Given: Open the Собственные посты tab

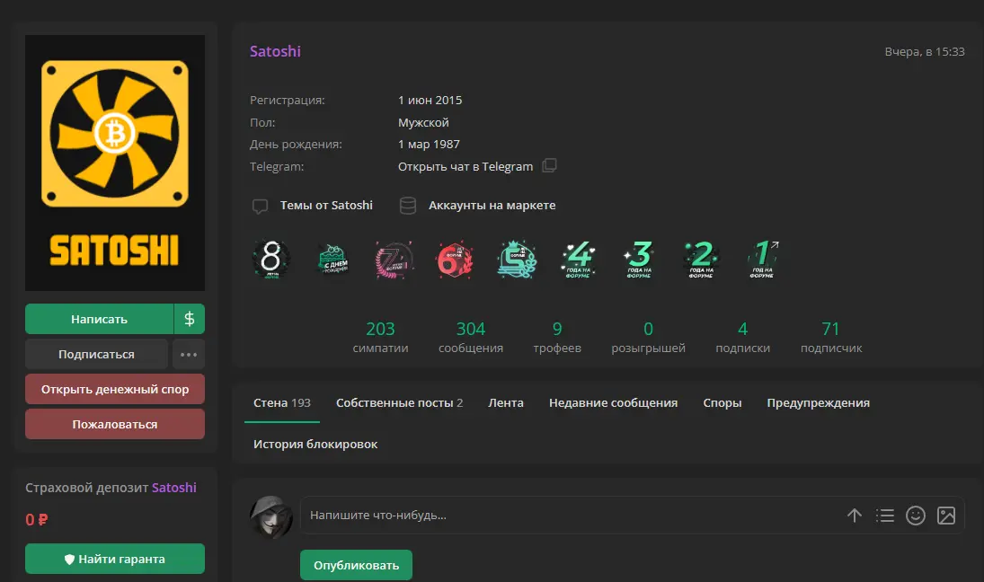Looking at the screenshot, I should pyautogui.click(x=400, y=402).
